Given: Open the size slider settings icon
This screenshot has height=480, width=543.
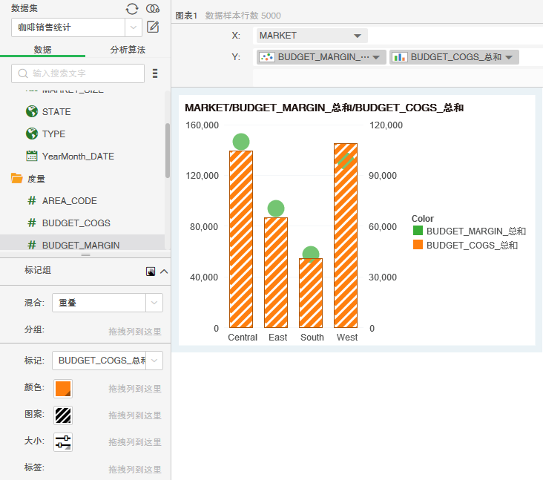Looking at the screenshot, I should (x=63, y=441).
